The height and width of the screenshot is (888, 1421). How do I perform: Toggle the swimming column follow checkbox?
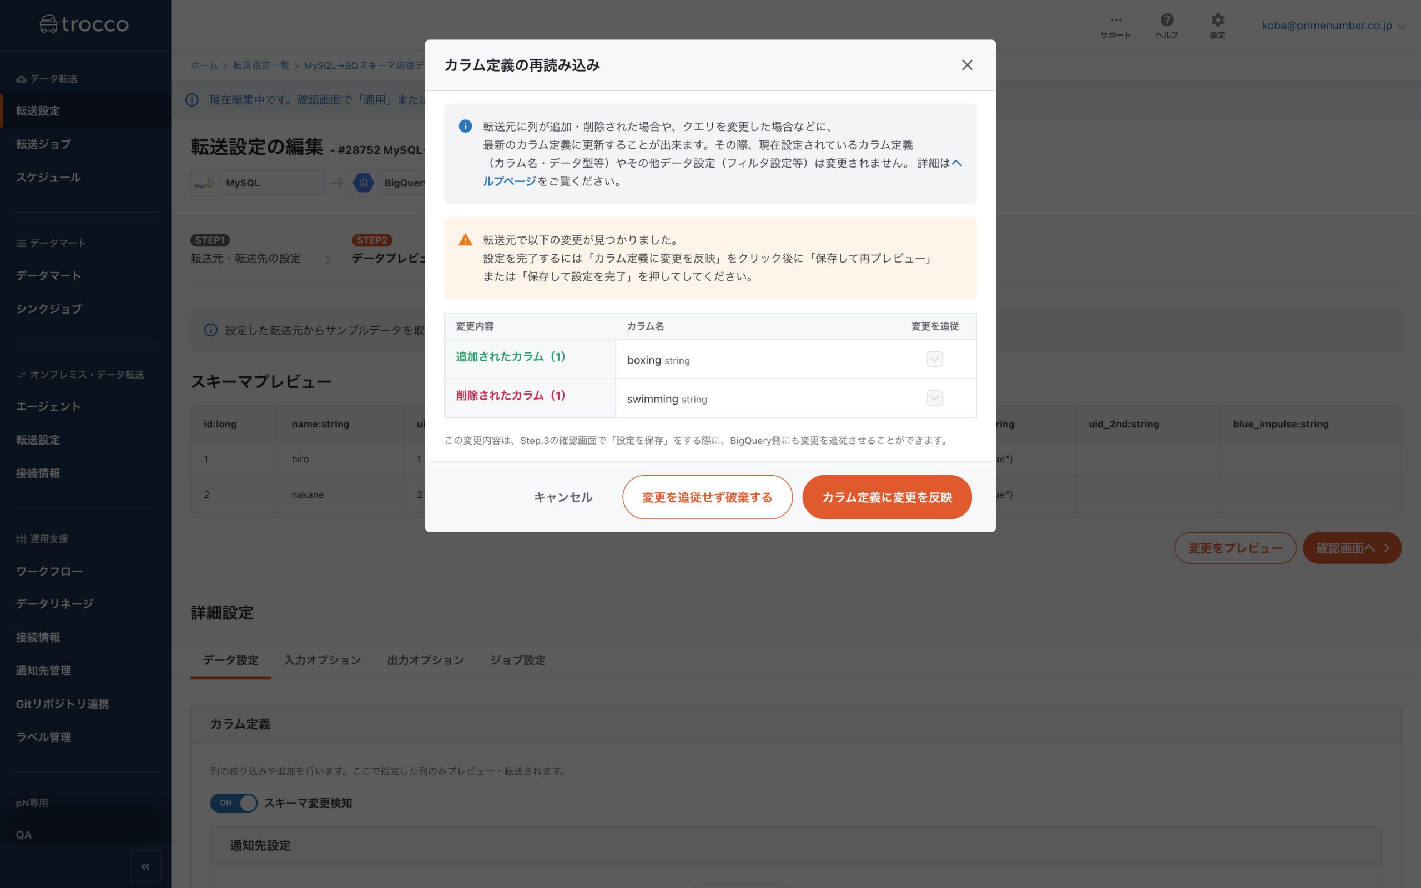tap(934, 398)
